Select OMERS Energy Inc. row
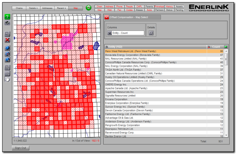This screenshot has height=156, width=238. 164,85
